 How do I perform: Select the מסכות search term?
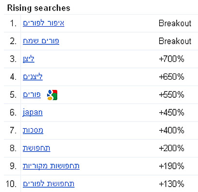click(x=33, y=130)
